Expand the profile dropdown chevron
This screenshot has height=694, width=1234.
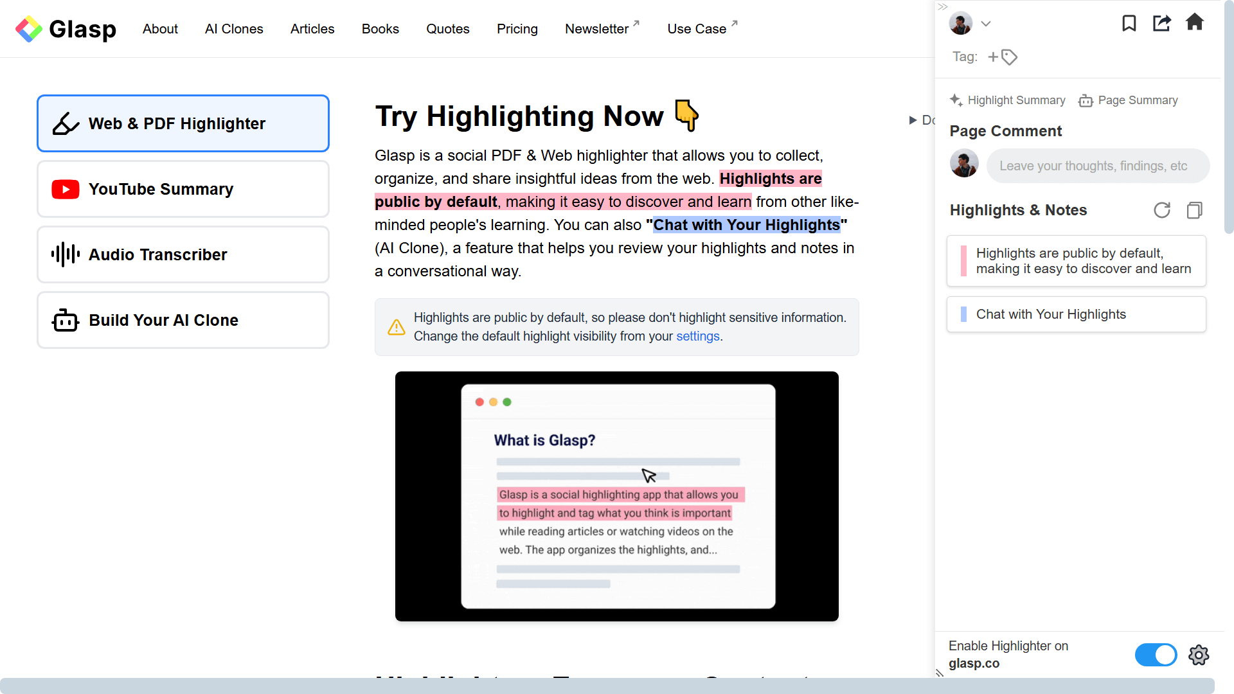click(x=986, y=24)
